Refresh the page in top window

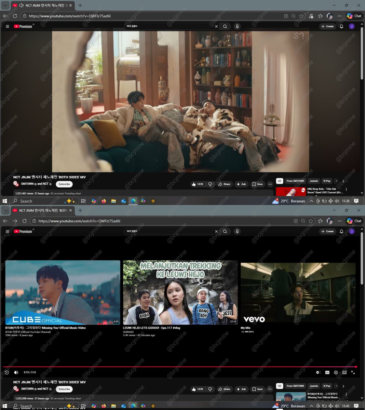point(15,16)
